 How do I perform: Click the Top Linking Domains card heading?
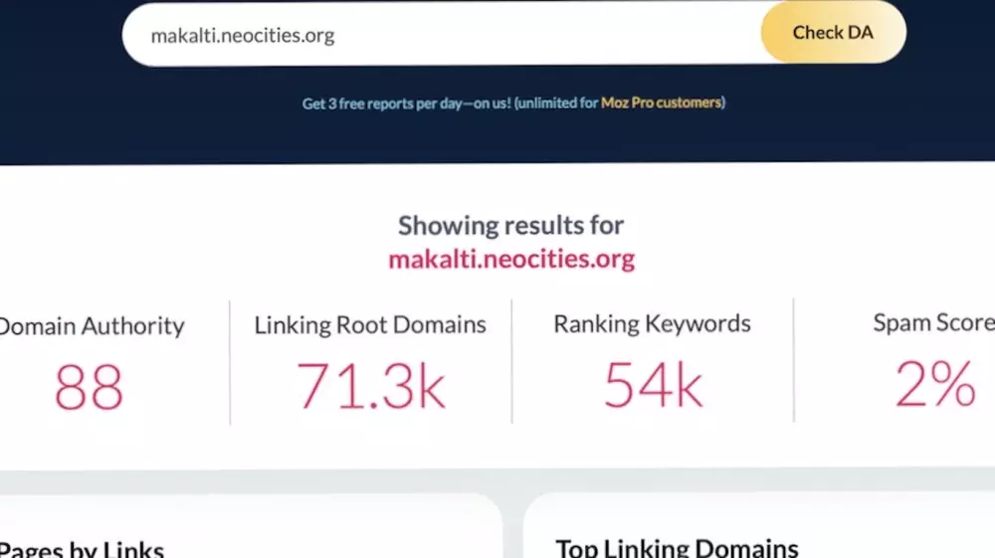click(677, 548)
